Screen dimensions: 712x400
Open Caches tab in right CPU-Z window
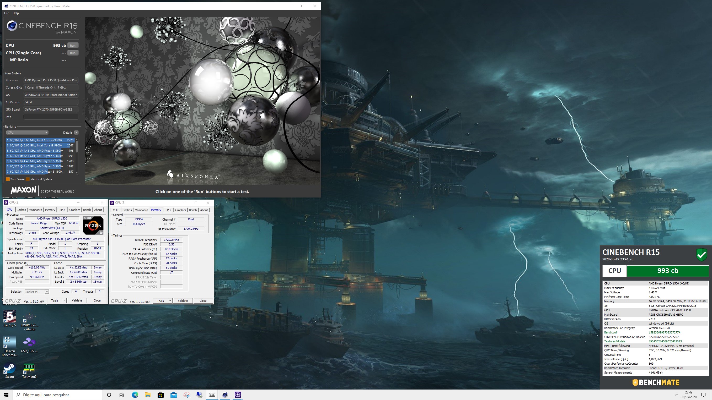click(x=127, y=210)
